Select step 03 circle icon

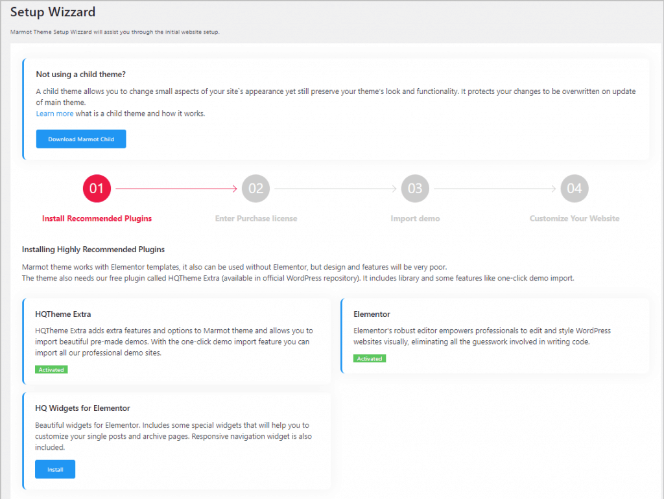(415, 189)
